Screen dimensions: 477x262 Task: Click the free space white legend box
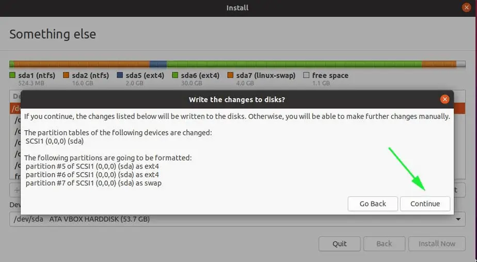click(306, 75)
